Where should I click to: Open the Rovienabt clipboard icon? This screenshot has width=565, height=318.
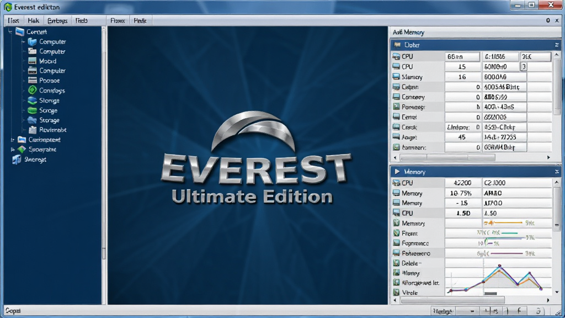tap(33, 130)
